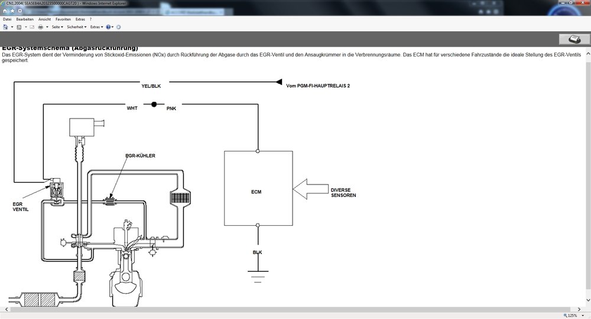Open settings via the title bar gear icon
Image resolution: width=591 pixels, height=319 pixels.
pyautogui.click(x=19, y=11)
